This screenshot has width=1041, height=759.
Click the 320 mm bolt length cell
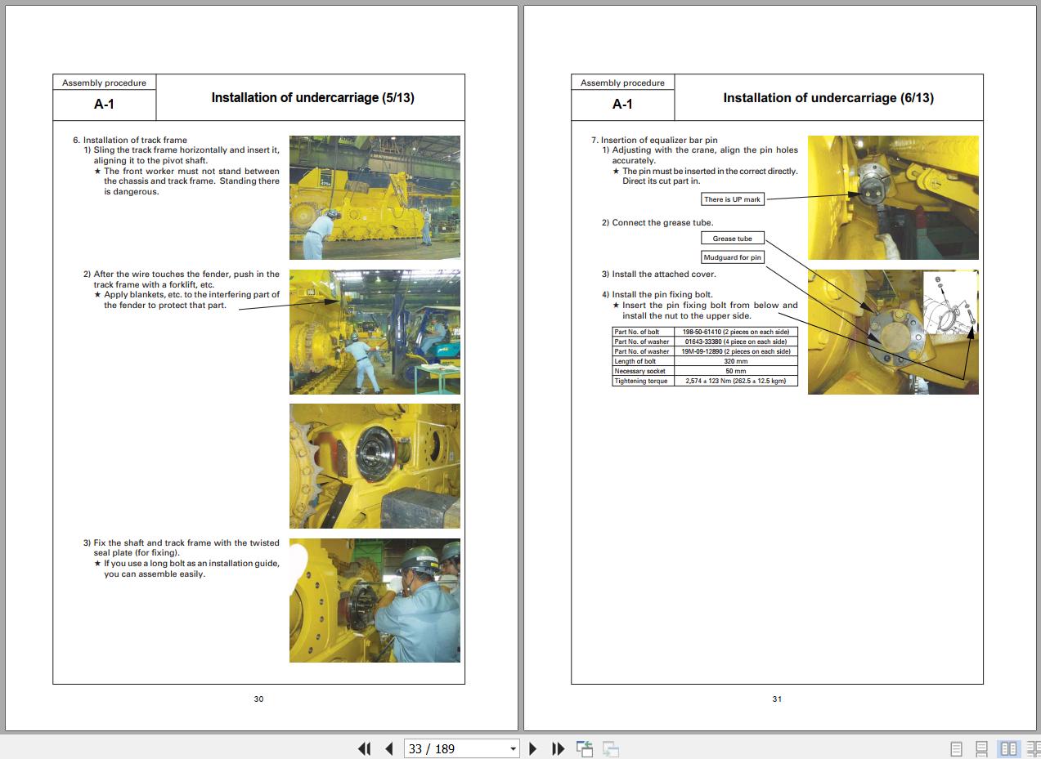coord(735,361)
